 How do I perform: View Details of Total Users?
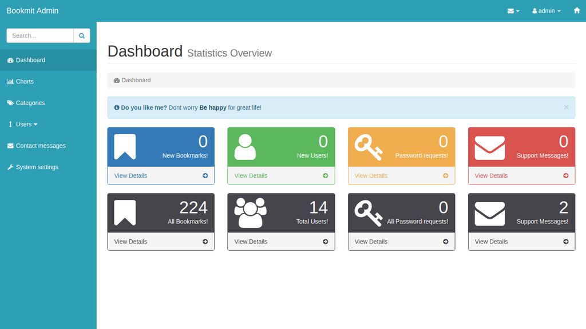click(x=251, y=242)
